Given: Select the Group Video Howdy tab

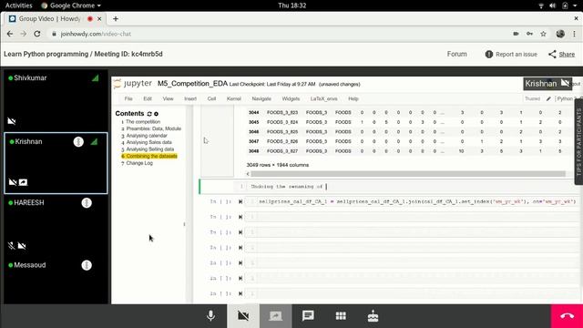Looking at the screenshot, I should tap(50, 18).
